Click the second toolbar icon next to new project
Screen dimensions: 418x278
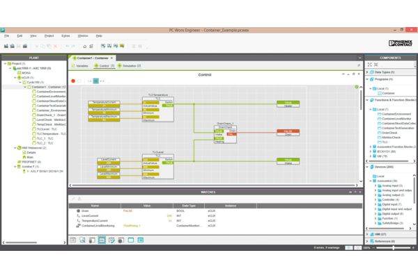(13, 47)
